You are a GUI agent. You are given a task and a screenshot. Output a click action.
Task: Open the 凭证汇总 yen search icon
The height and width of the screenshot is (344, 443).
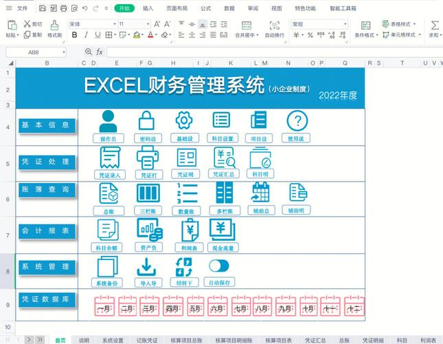(225, 158)
